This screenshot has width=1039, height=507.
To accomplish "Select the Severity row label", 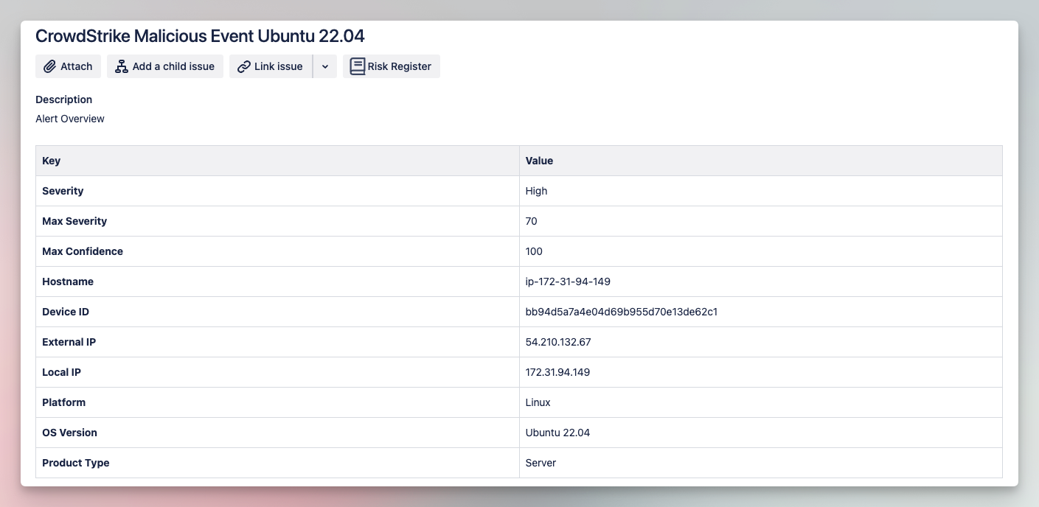I will 63,191.
